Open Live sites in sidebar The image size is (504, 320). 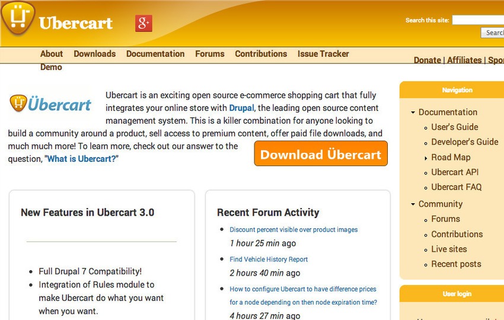pos(449,249)
